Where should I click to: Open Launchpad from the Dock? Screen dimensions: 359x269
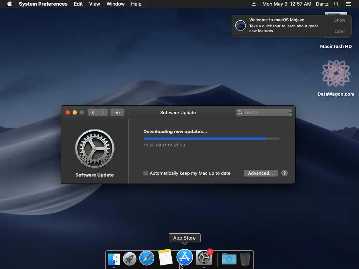click(x=130, y=259)
